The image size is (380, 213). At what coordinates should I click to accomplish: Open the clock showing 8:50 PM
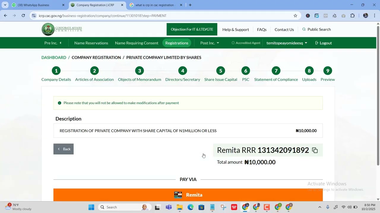[x=368, y=207]
